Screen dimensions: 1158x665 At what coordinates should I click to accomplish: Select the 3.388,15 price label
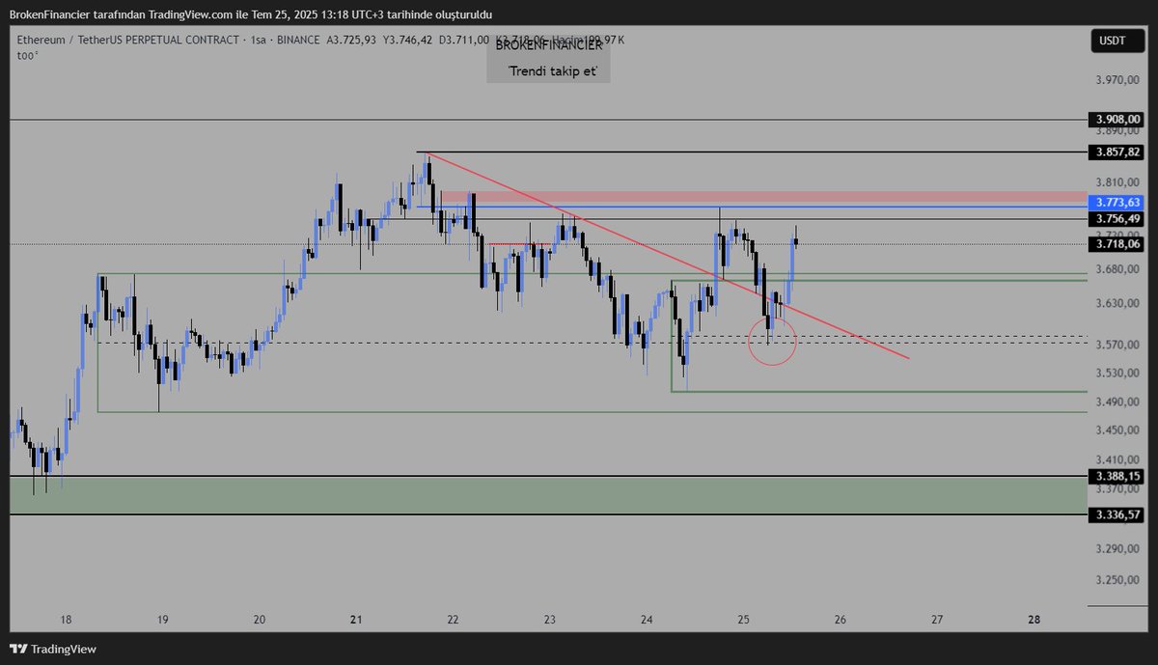pos(1117,476)
